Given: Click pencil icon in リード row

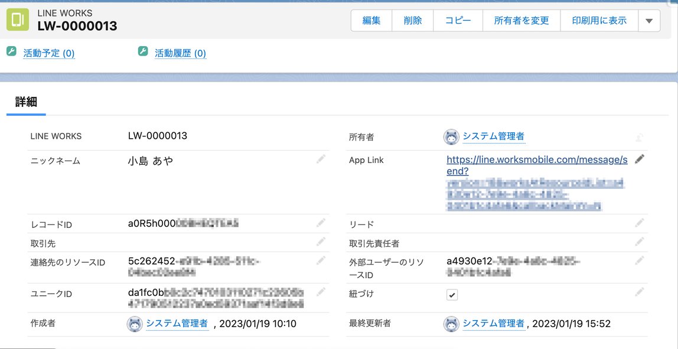Looking at the screenshot, I should click(x=640, y=223).
